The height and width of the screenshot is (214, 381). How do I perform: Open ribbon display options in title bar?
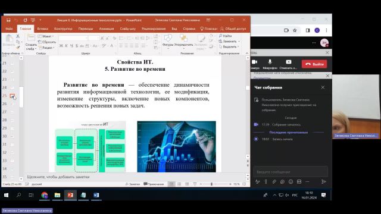coord(208,20)
